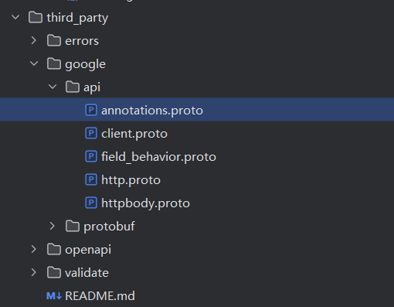394x307 pixels.
Task: Click the client.proto protobuf icon
Action: pyautogui.click(x=91, y=133)
